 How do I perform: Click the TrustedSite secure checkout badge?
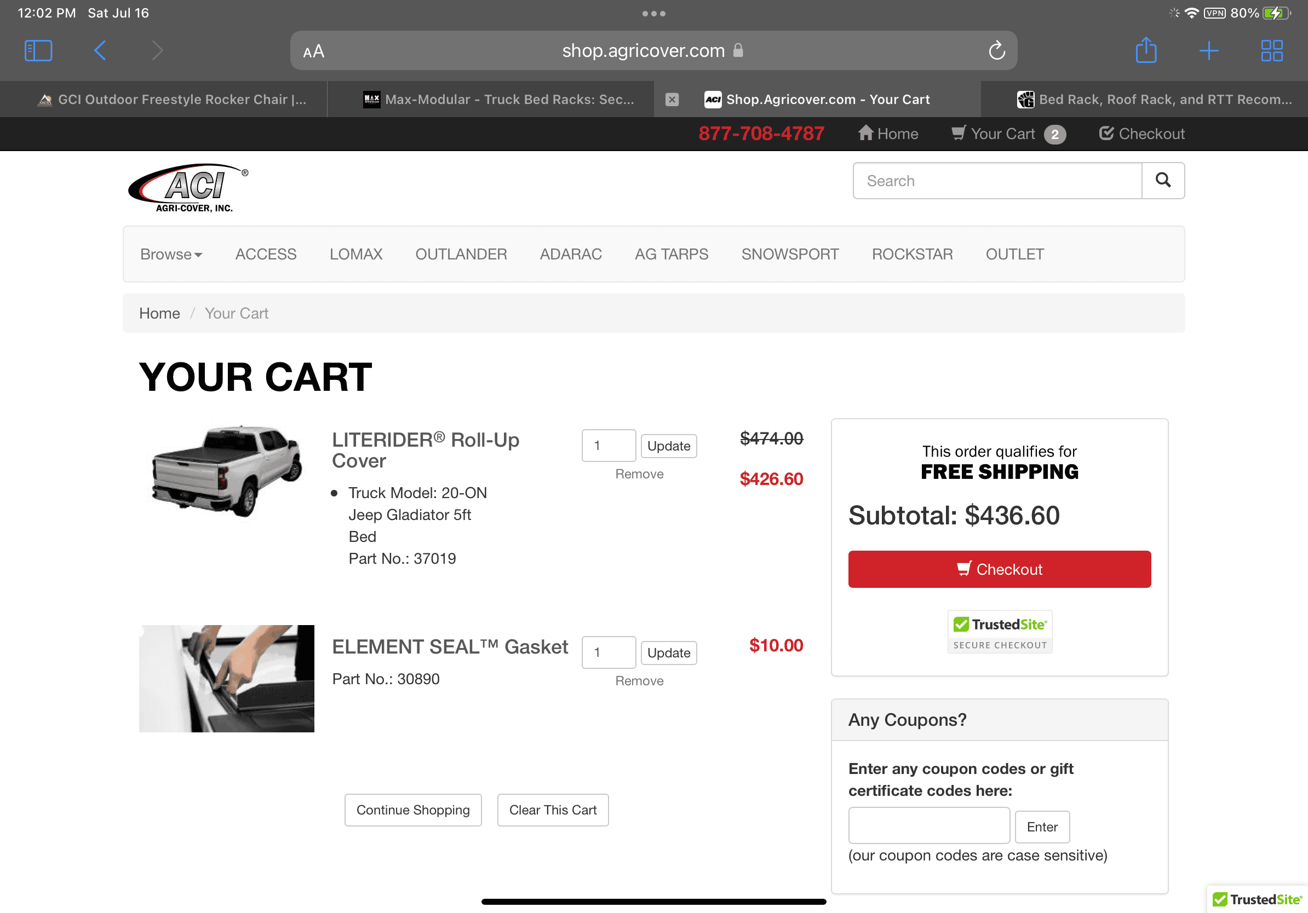tap(1000, 632)
